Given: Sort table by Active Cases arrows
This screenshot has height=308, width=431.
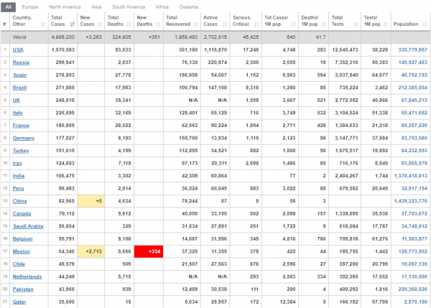Looking at the screenshot, I should point(225,24).
